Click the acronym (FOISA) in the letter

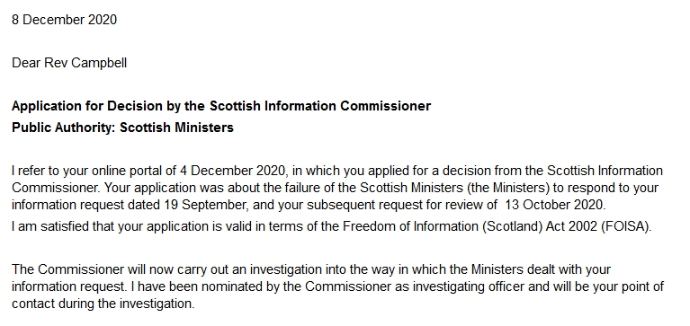click(625, 226)
